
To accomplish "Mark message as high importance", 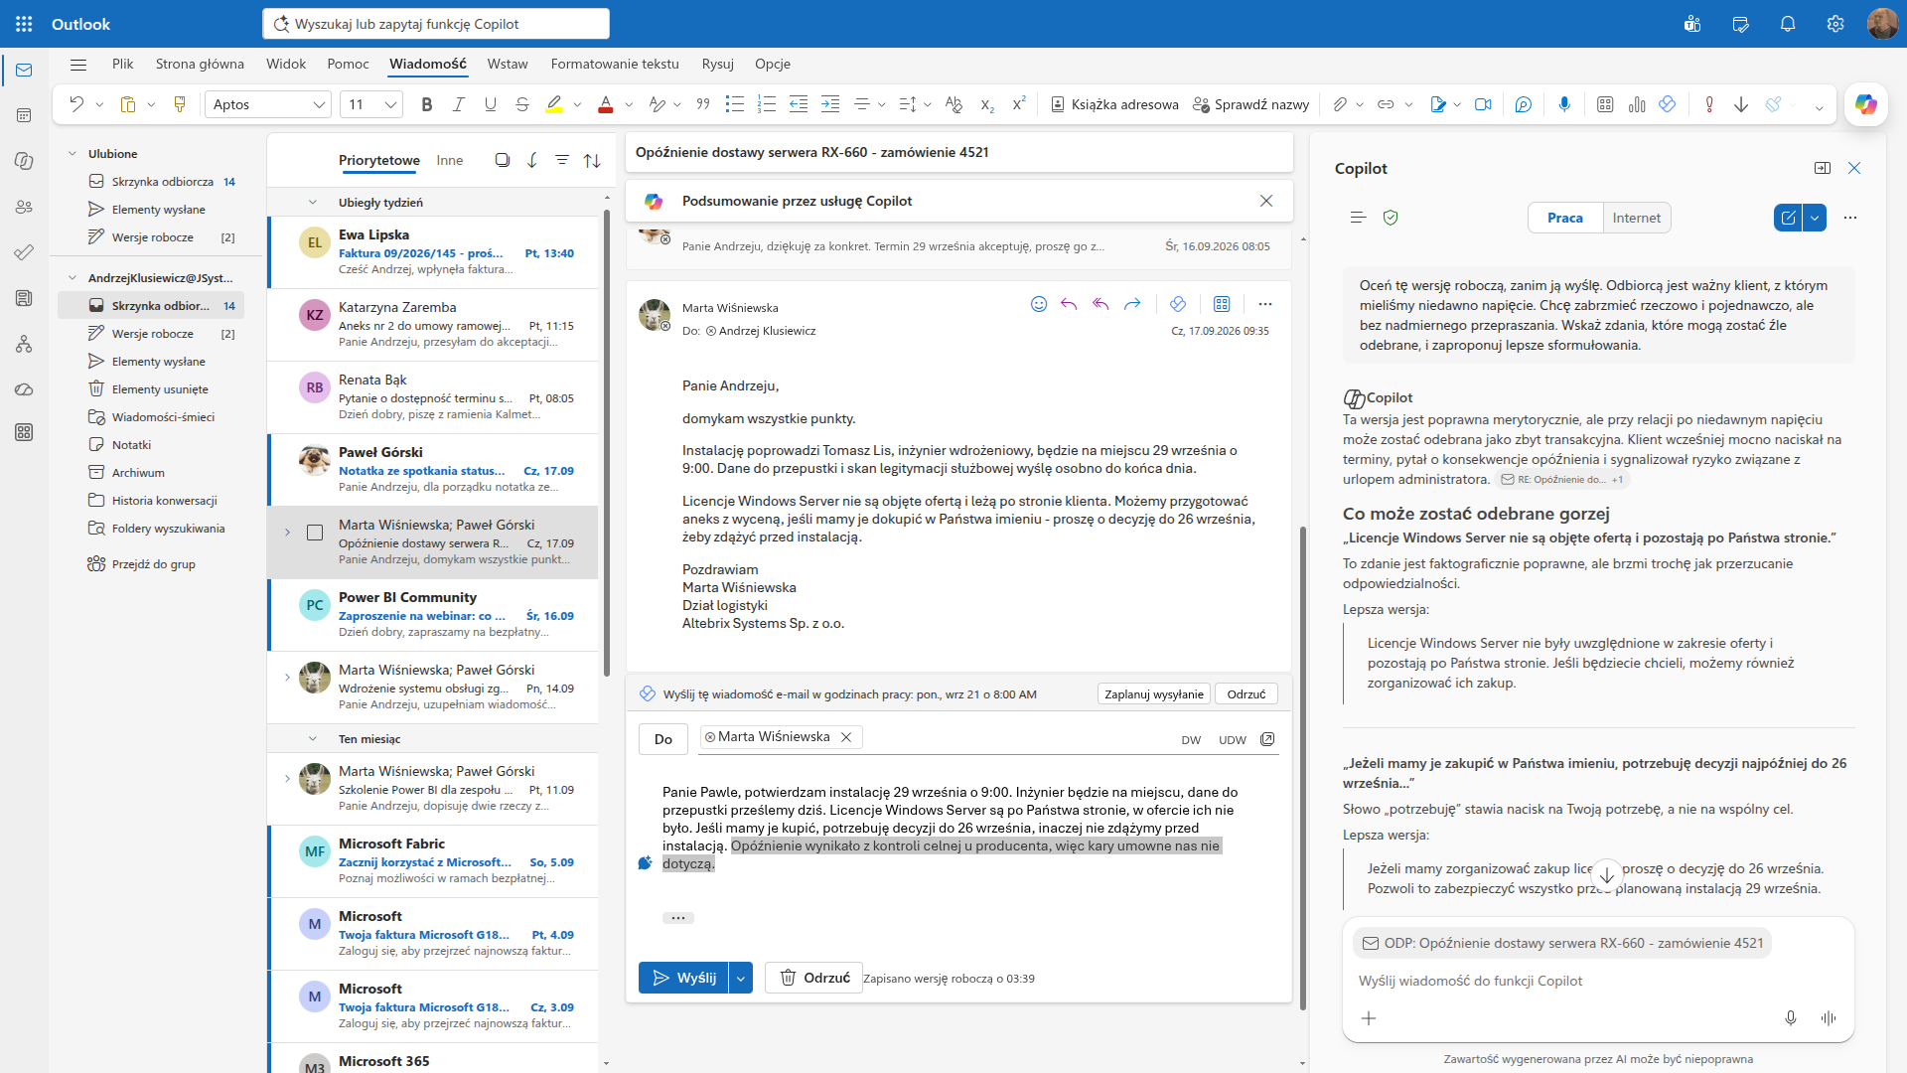I will coord(1709,104).
